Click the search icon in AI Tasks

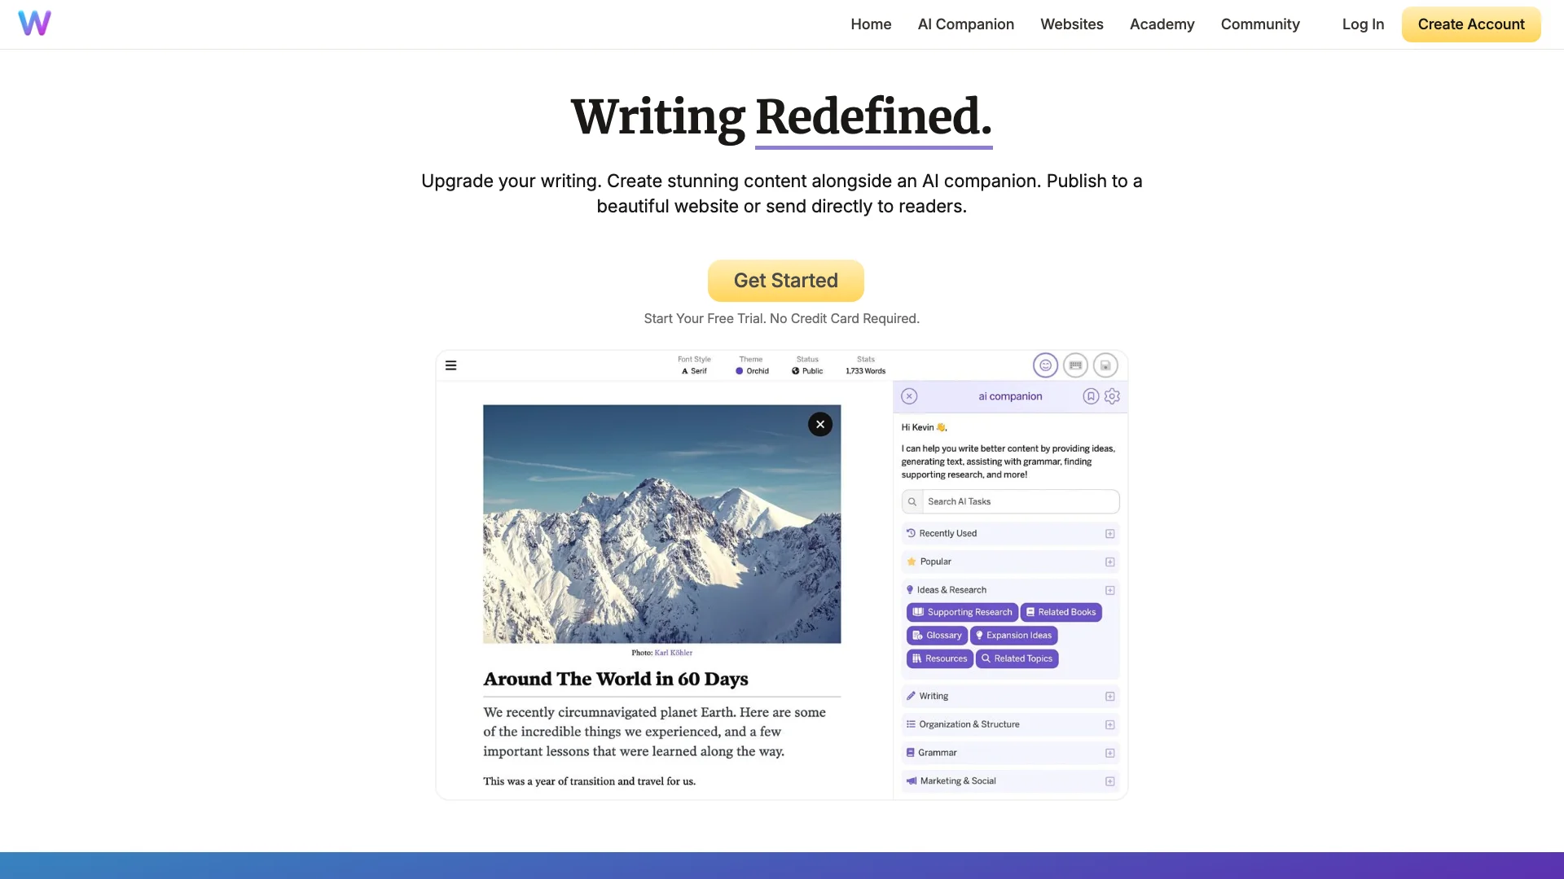912,501
